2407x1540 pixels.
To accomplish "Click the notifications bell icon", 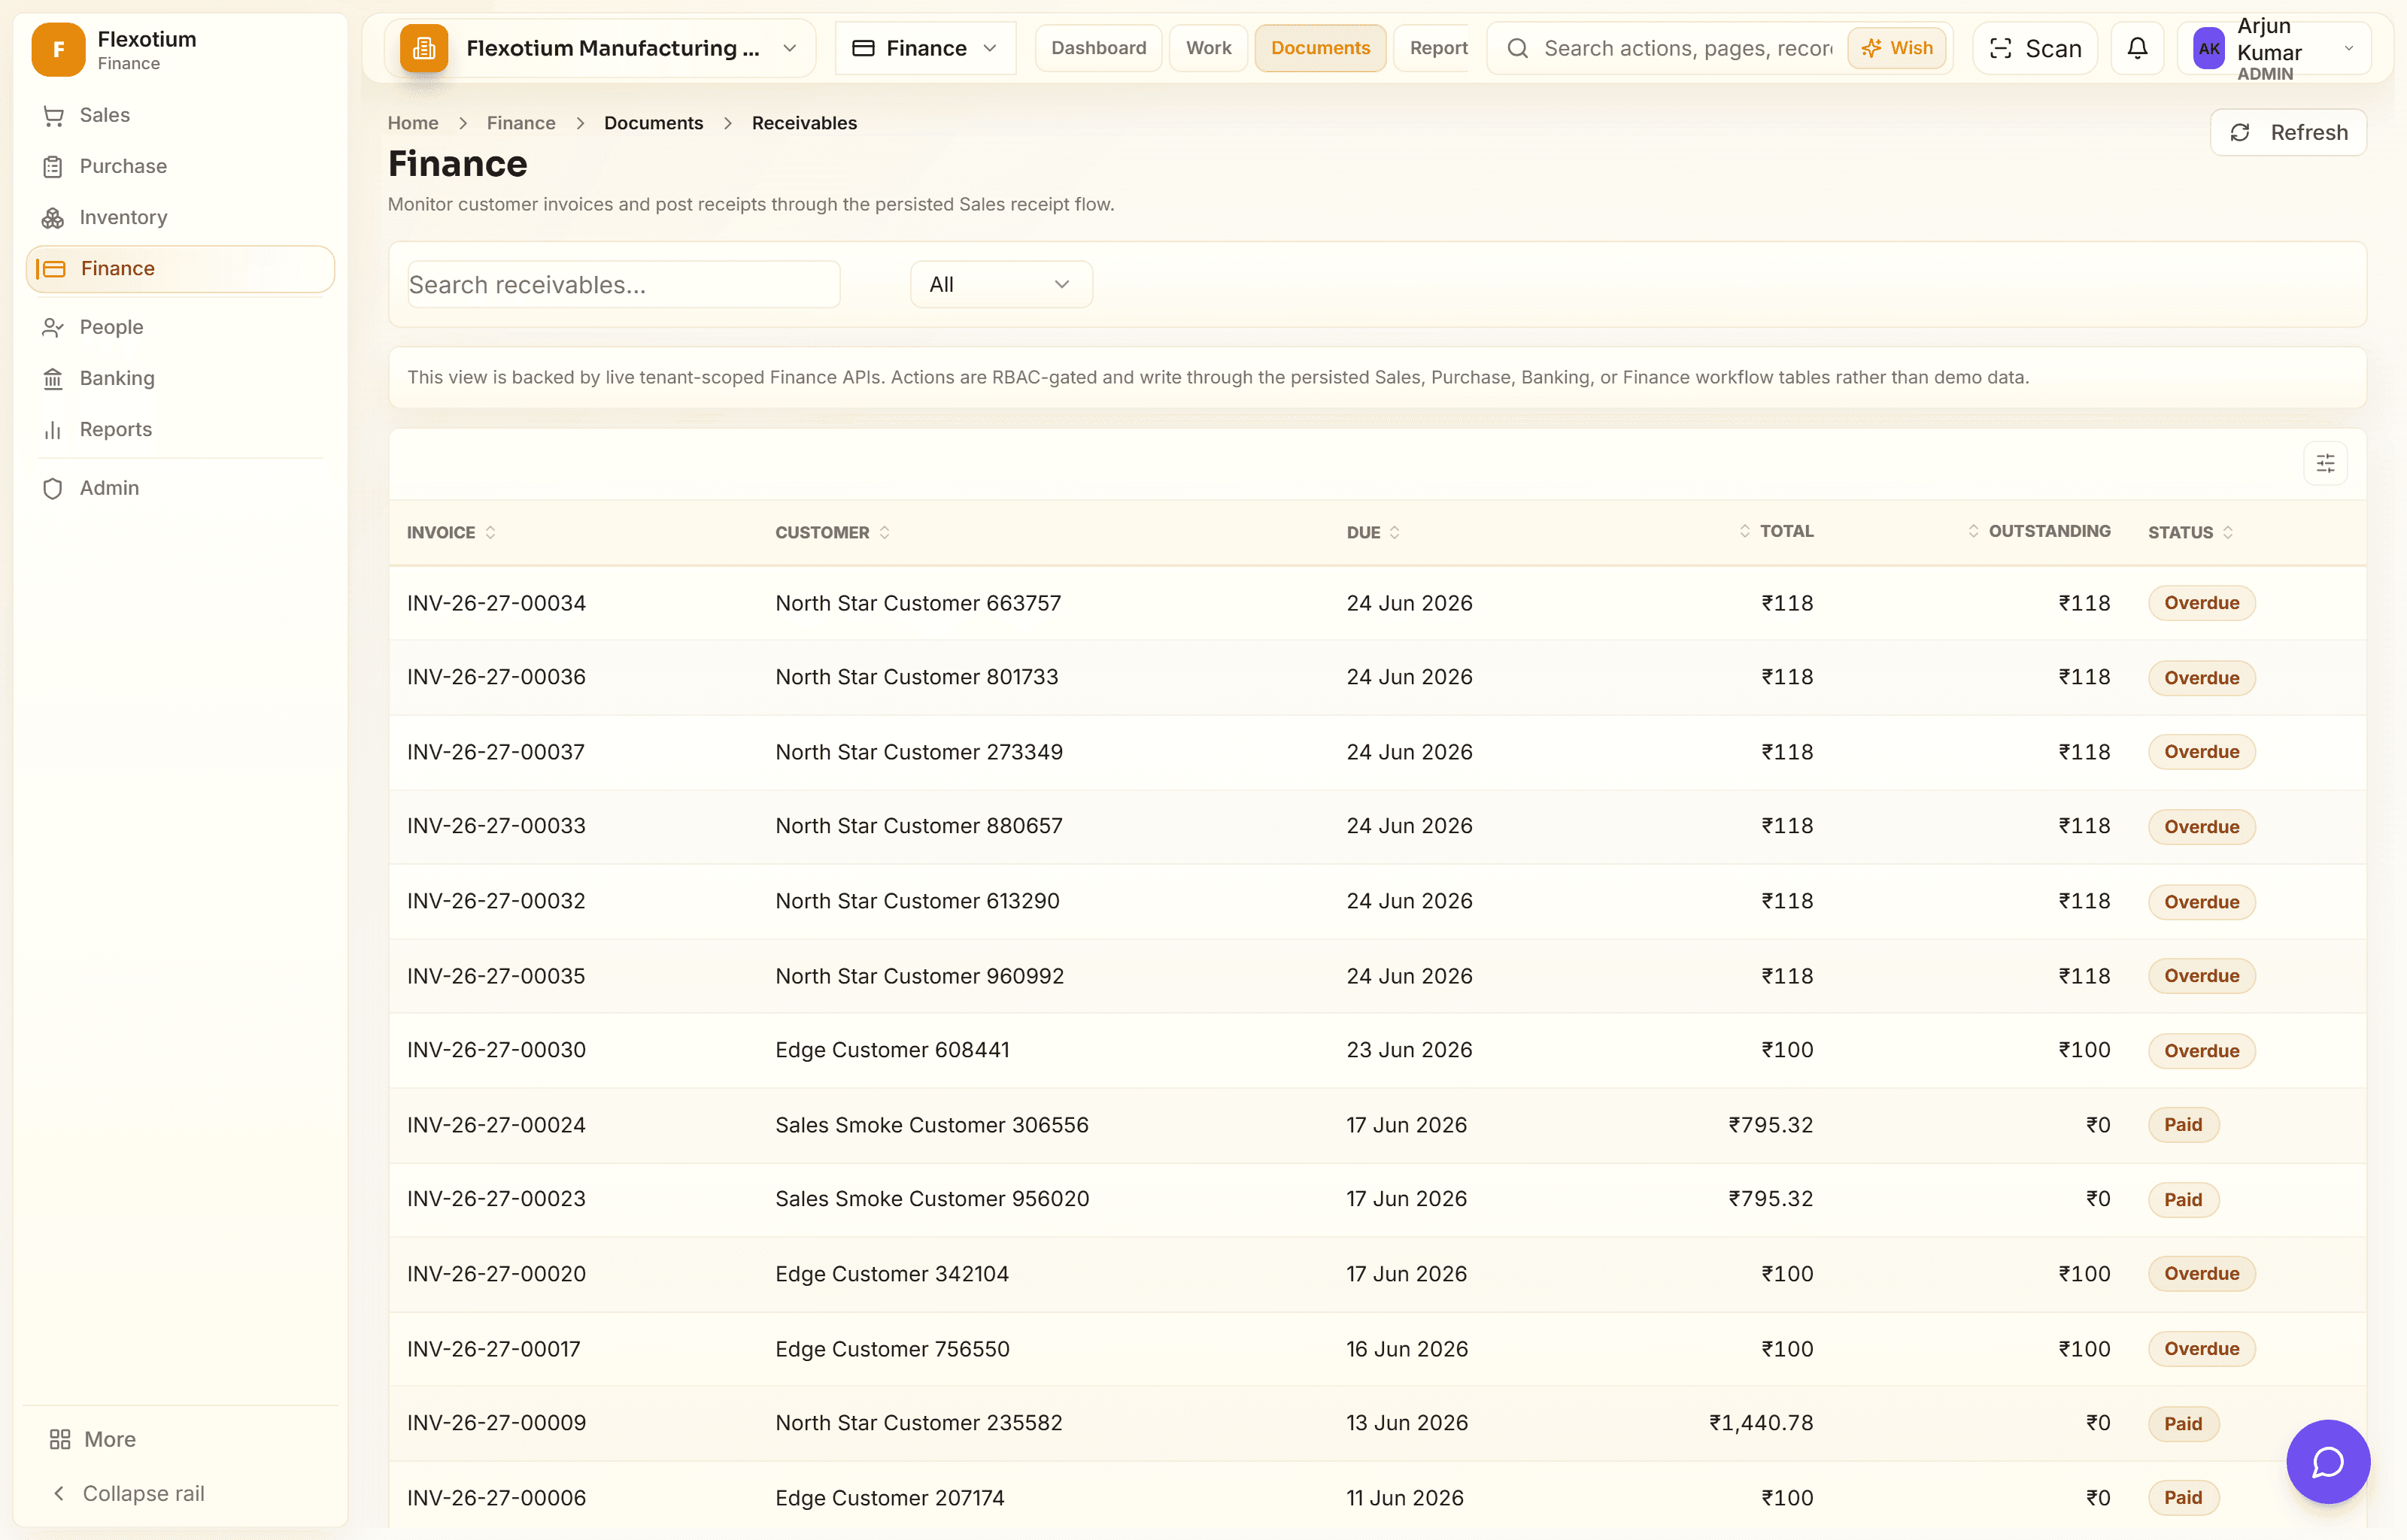I will [2137, 48].
